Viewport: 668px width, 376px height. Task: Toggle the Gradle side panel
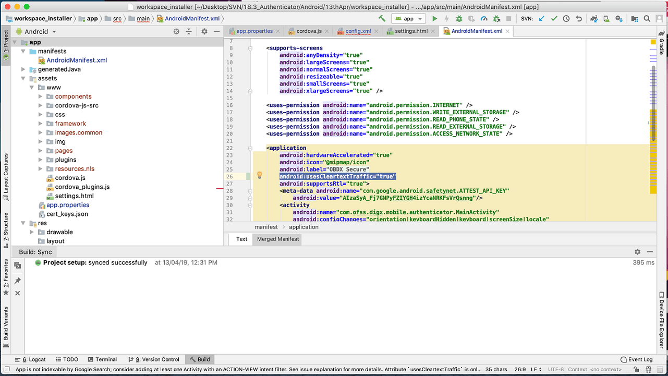click(x=662, y=44)
